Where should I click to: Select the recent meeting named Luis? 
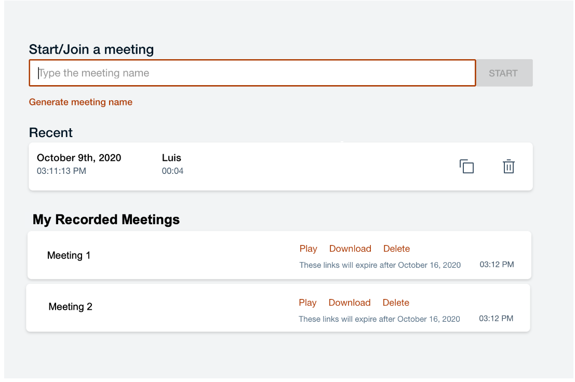pos(171,158)
